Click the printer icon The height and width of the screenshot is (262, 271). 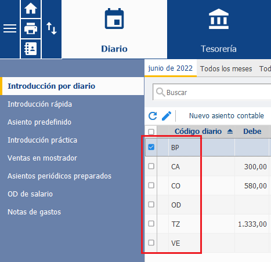[x=31, y=28]
